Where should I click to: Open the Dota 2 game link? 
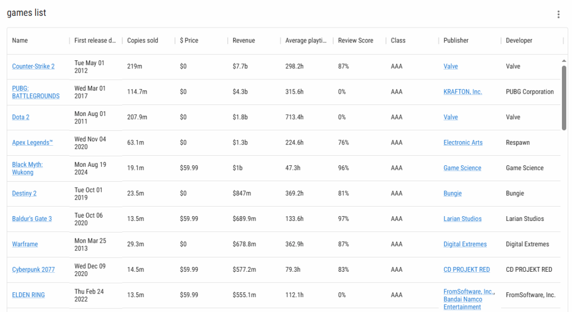(x=21, y=117)
